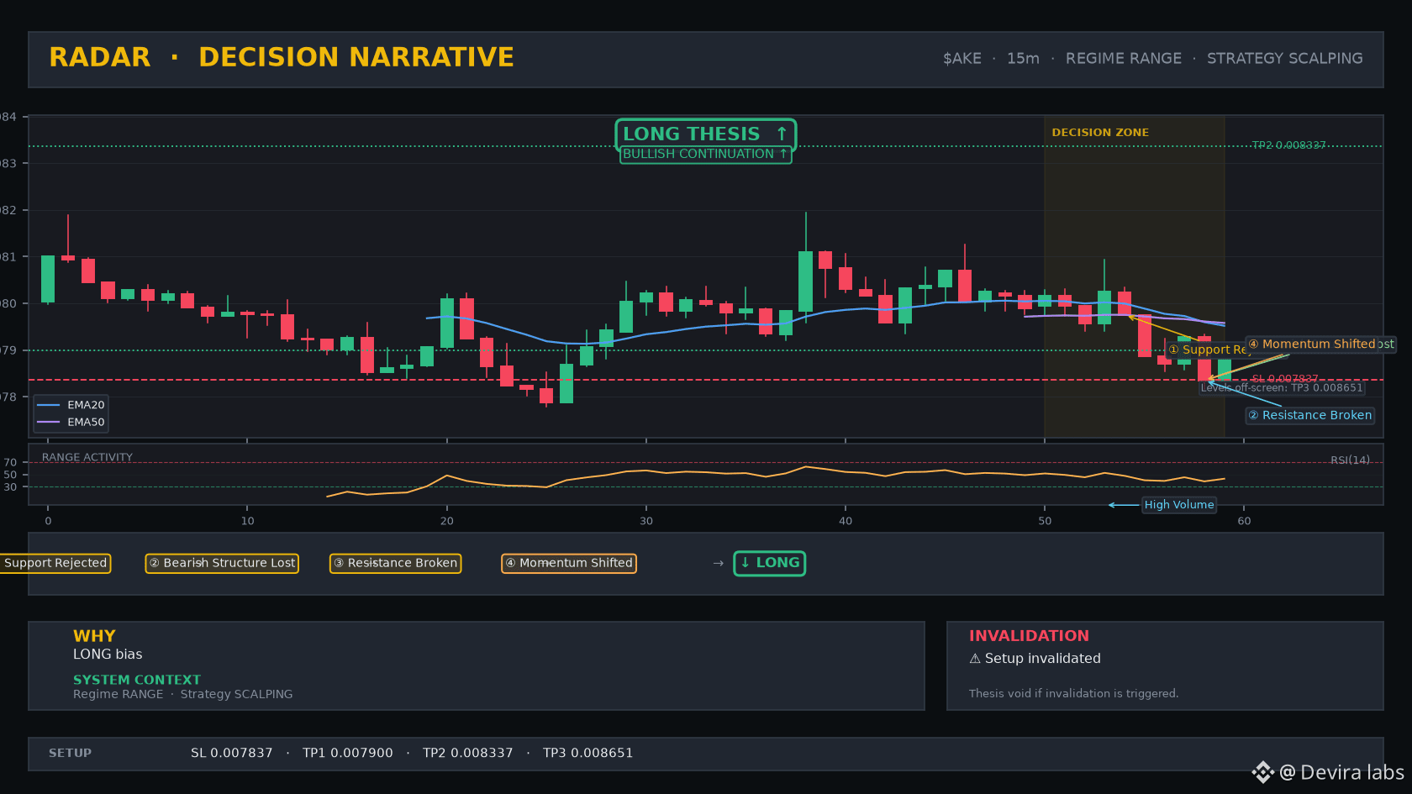Click the INVALIDATION panel heading
The width and height of the screenshot is (1412, 794).
pos(1029,636)
